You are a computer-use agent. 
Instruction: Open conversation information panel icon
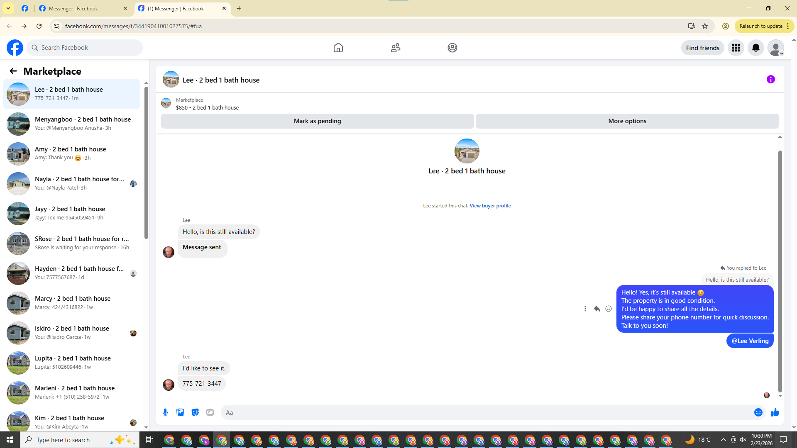(770, 79)
